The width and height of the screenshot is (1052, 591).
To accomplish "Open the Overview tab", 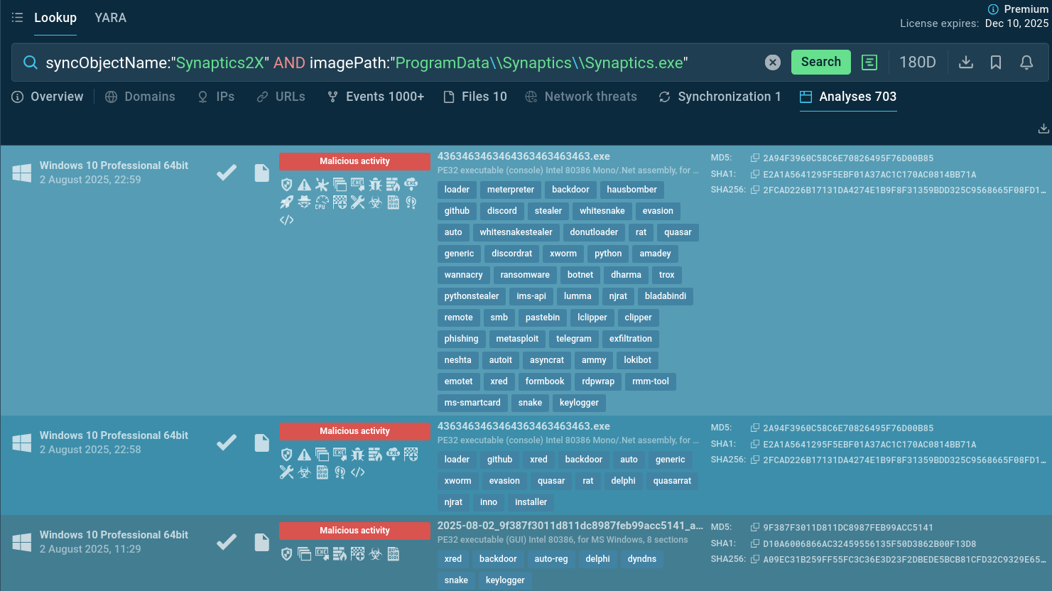I will tap(48, 97).
